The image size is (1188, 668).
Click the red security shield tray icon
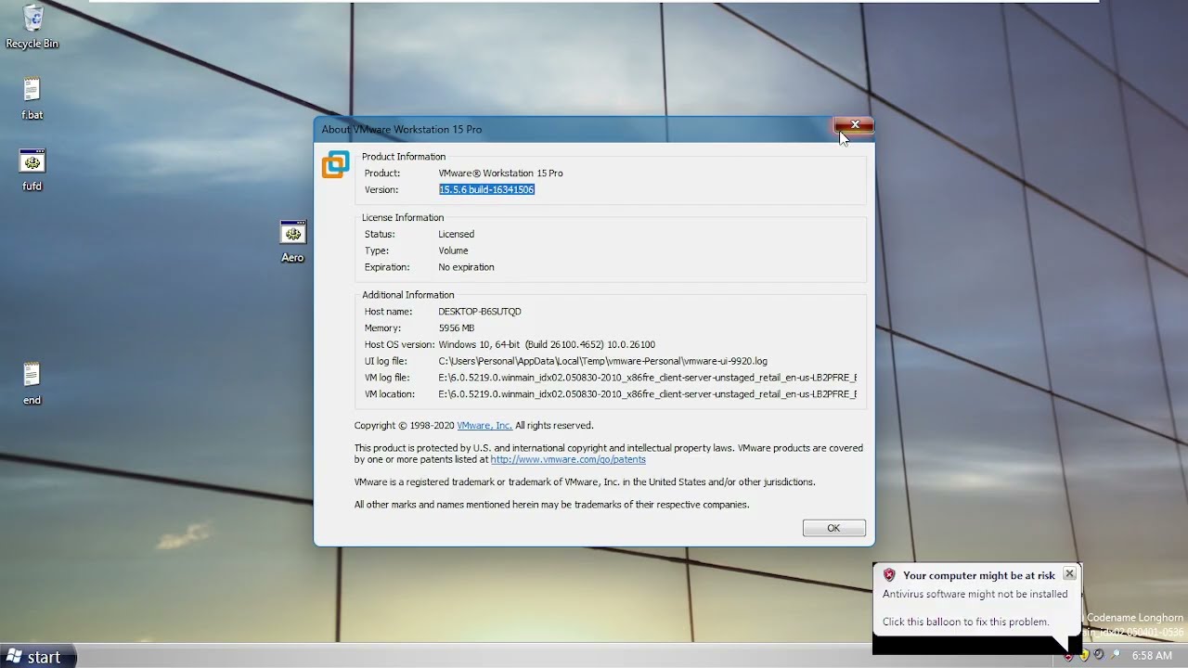1068,656
